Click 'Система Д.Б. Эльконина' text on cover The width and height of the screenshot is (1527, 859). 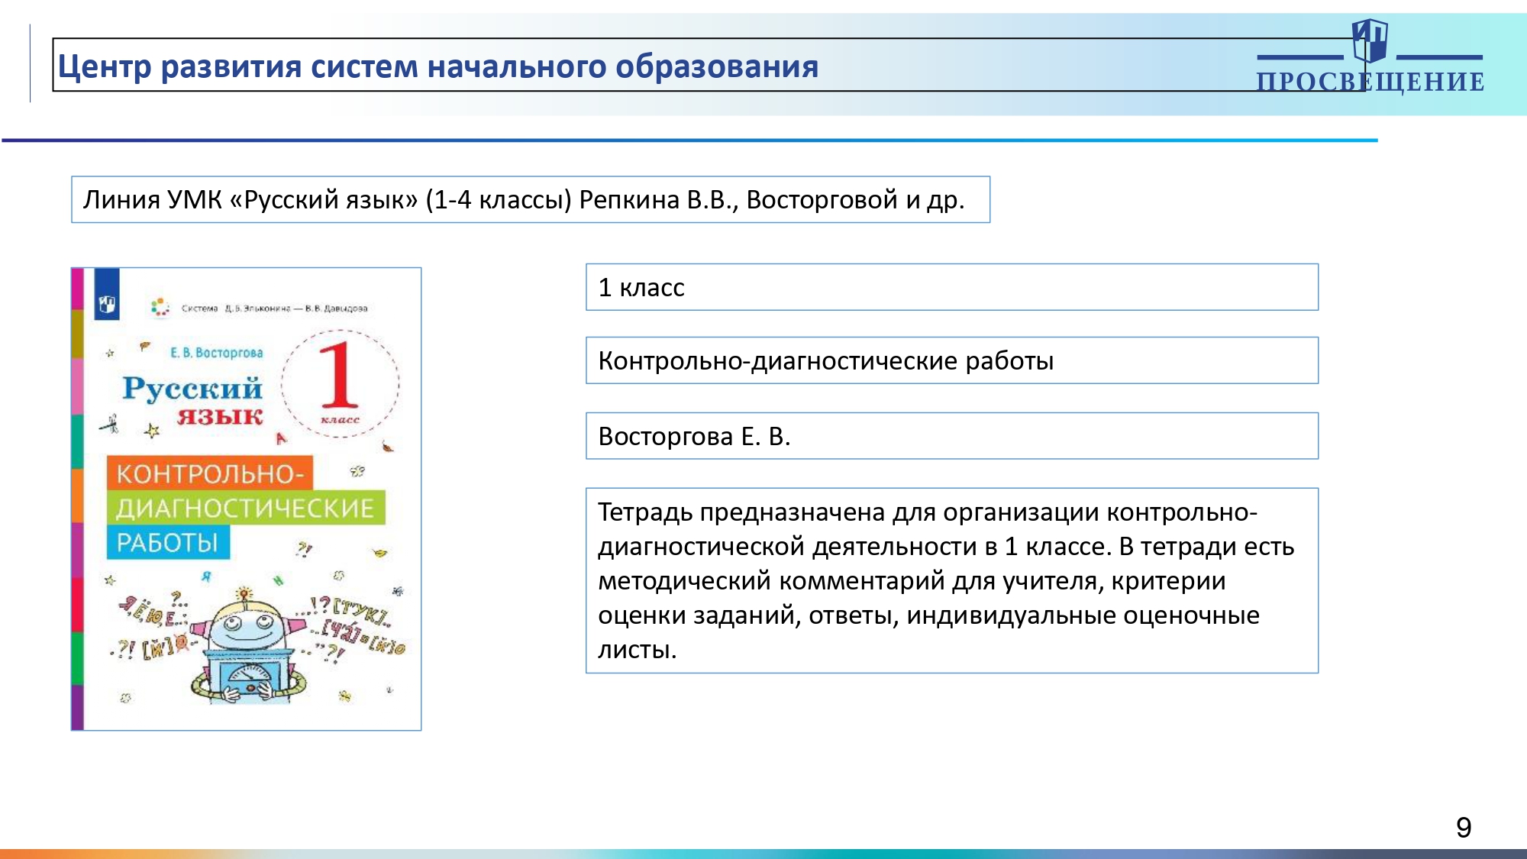coord(274,308)
